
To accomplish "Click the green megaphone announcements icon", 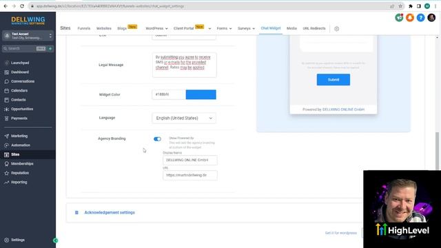I will coord(399,18).
